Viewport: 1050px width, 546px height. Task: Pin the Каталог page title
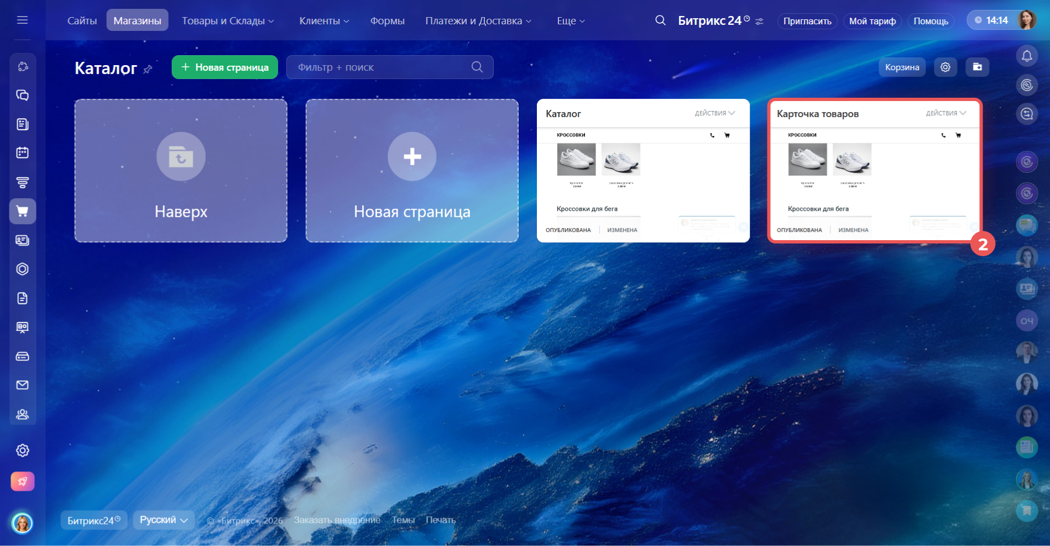pyautogui.click(x=148, y=70)
